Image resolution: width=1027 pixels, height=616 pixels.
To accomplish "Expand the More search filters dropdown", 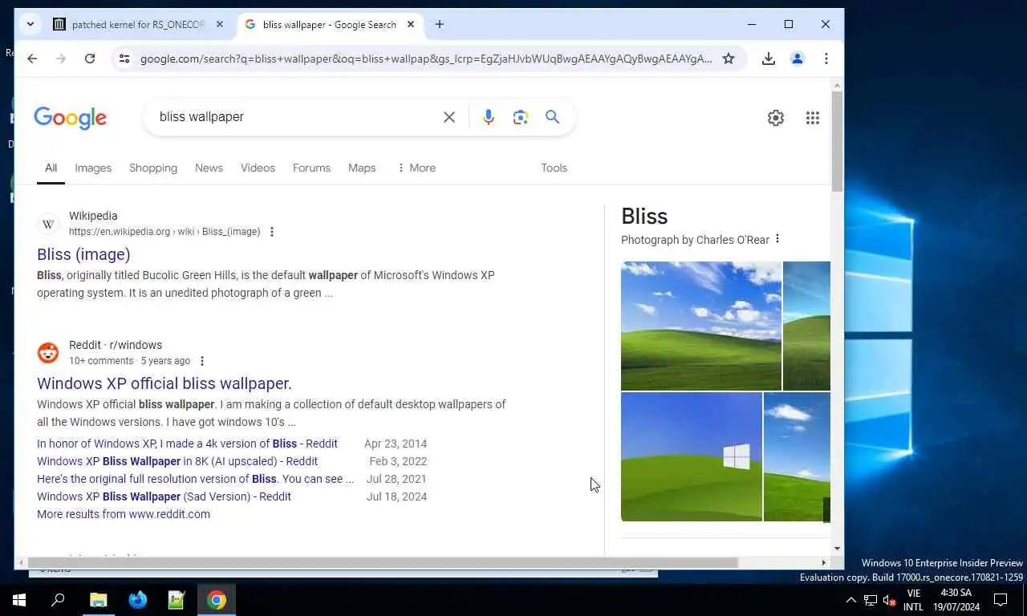I will pos(416,168).
